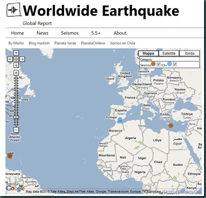206x198 pixels.
Task: Follow the Sismos en Chile link
Action: [123, 43]
